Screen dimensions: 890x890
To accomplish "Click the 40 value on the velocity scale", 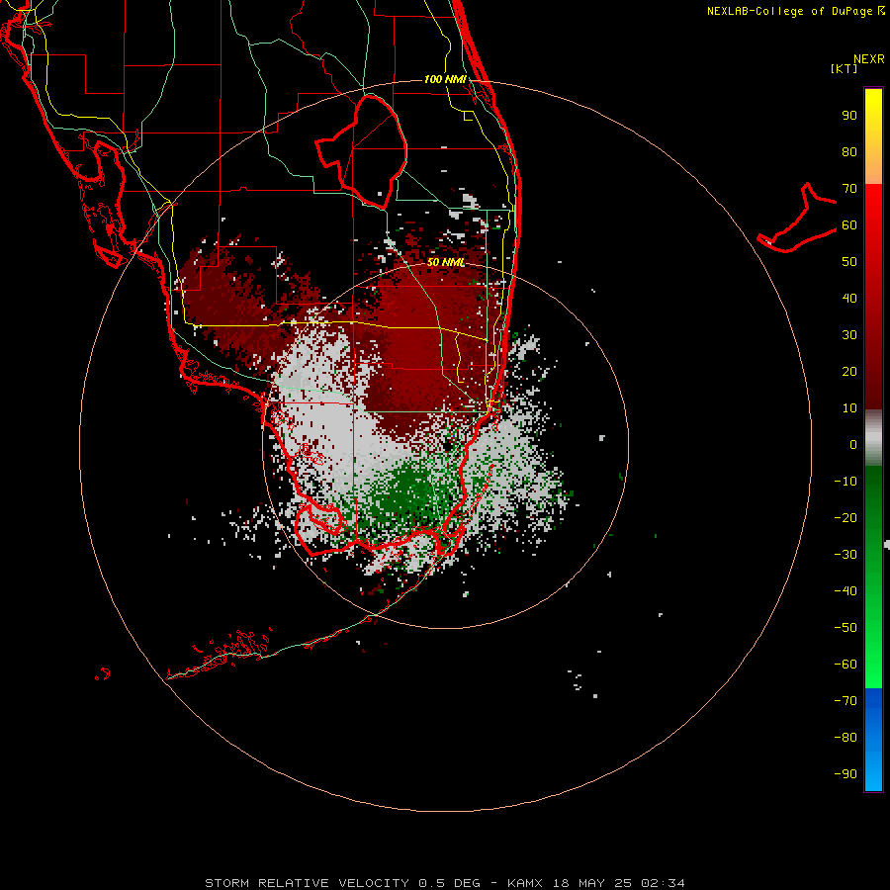I will (x=849, y=299).
